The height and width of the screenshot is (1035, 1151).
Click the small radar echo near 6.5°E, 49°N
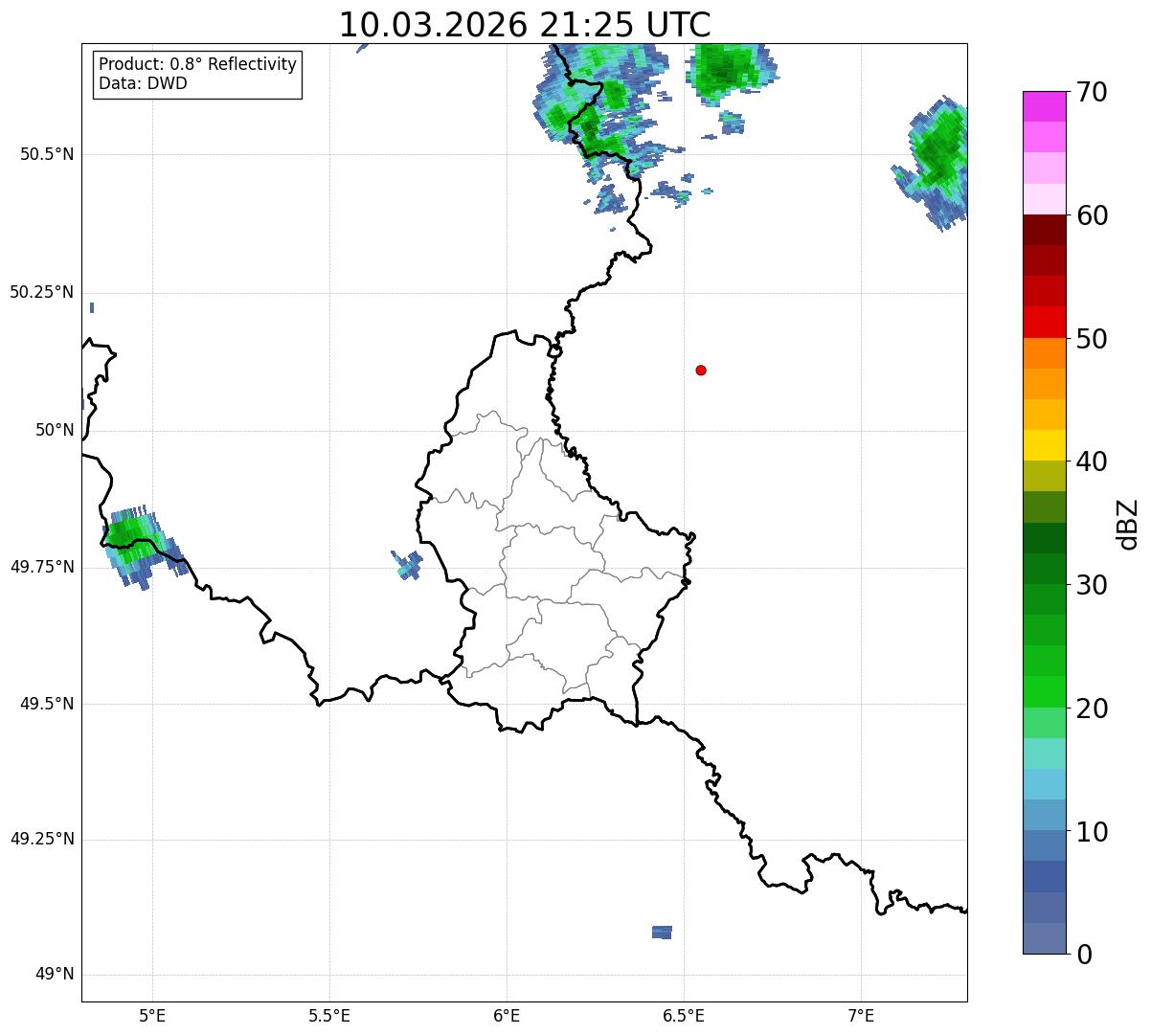pyautogui.click(x=662, y=932)
